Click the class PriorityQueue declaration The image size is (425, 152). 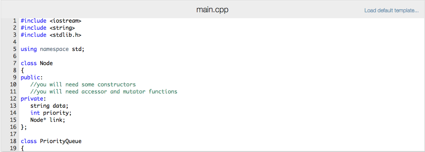(x=51, y=141)
